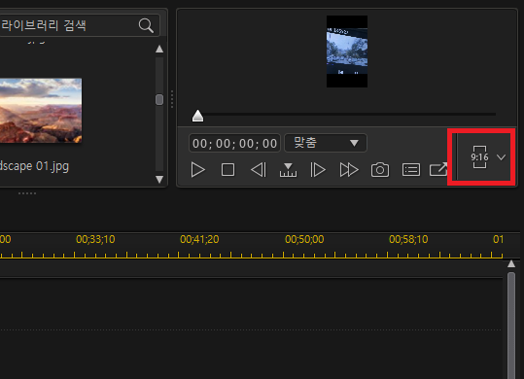Take a snapshot with camera icon
Screen dimensions: 524x379
click(x=380, y=170)
